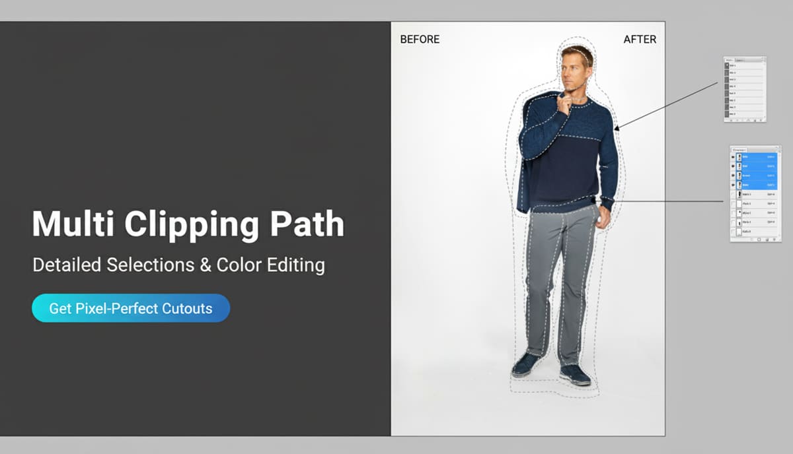Click the BEFORE label above the image
Screen dimensions: 793x454
pos(420,40)
